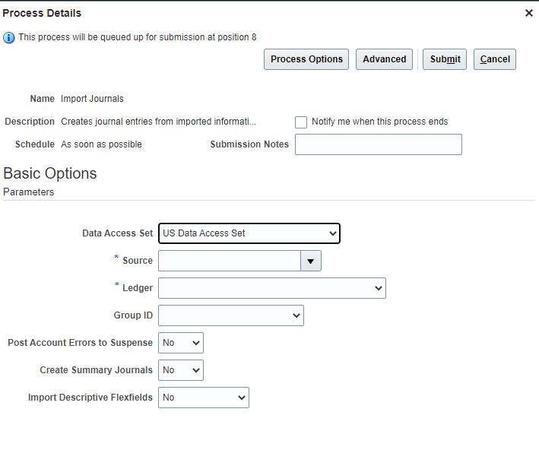Image resolution: width=539 pixels, height=469 pixels.
Task: Enable Notify me when this process ends
Action: point(301,122)
